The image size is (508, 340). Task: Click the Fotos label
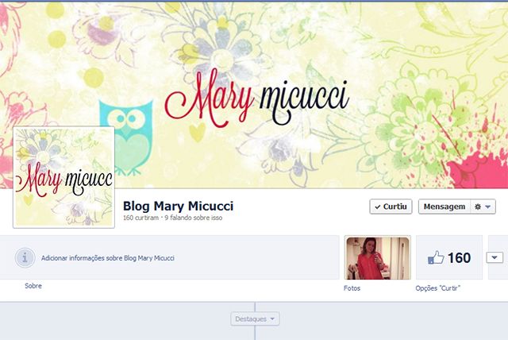(352, 288)
